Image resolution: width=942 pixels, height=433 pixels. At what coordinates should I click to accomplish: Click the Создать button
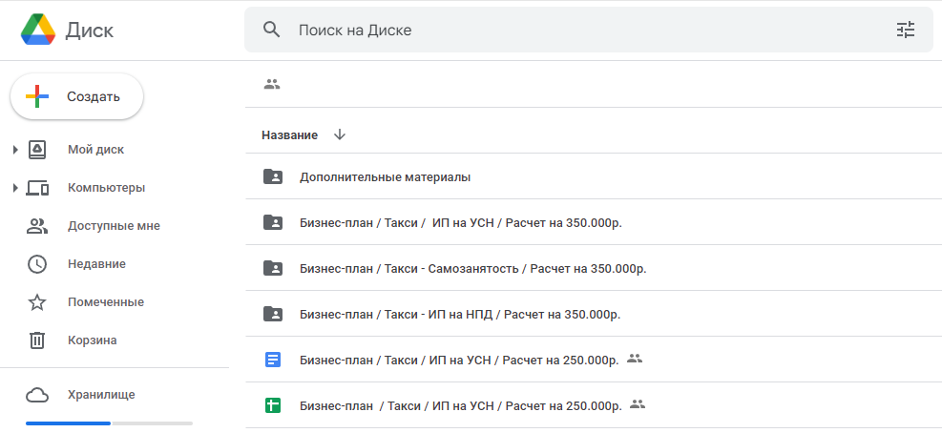click(77, 96)
